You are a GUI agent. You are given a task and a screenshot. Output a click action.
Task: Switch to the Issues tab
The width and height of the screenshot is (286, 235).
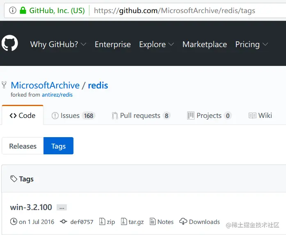pos(73,115)
